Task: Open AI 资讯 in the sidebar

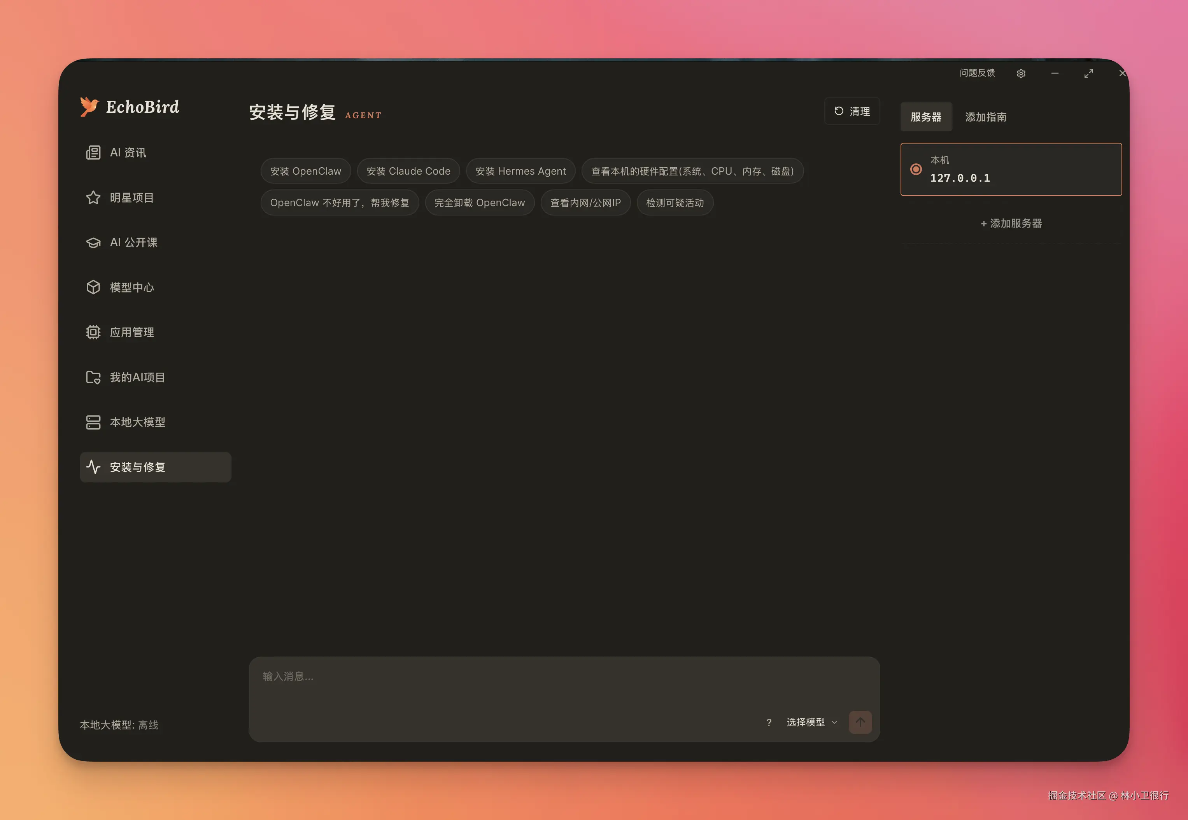Action: point(155,152)
